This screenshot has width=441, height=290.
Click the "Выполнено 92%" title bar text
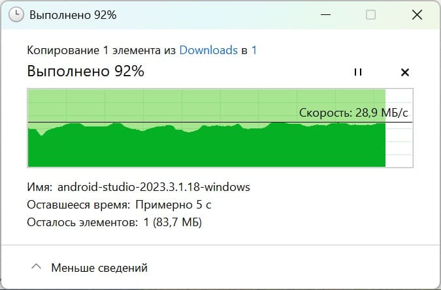(73, 15)
